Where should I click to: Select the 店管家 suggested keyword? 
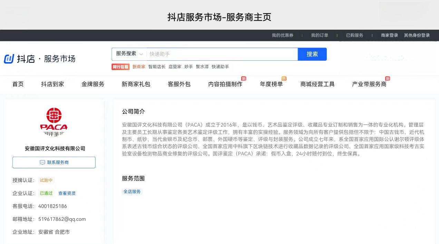pyautogui.click(x=175, y=67)
